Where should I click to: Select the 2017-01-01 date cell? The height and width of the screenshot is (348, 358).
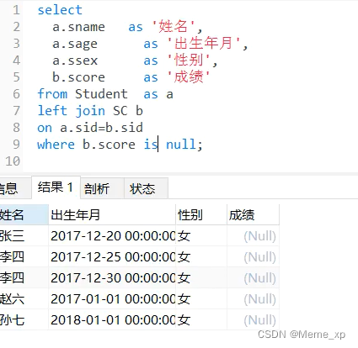tap(112, 298)
